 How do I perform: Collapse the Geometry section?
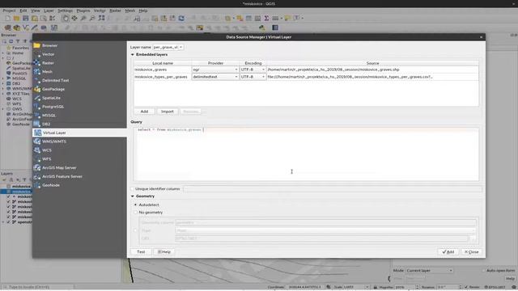coord(133,196)
